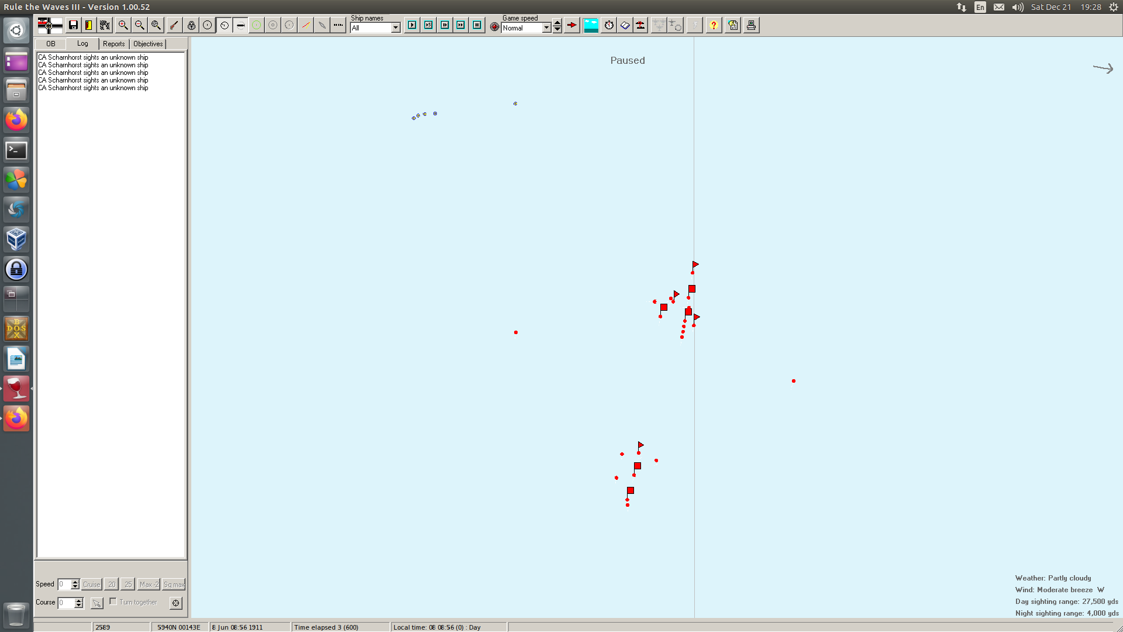1123x632 pixels.
Task: Open Firefox from the dock
Action: (x=16, y=120)
